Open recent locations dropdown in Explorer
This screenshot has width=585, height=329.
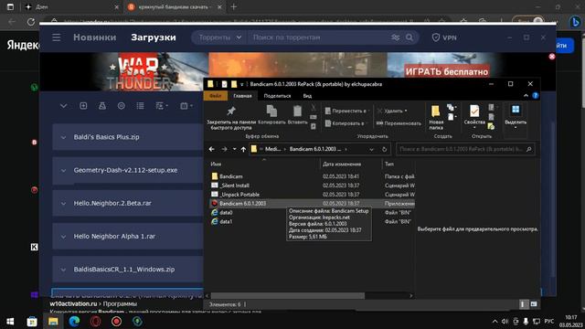[x=234, y=149]
